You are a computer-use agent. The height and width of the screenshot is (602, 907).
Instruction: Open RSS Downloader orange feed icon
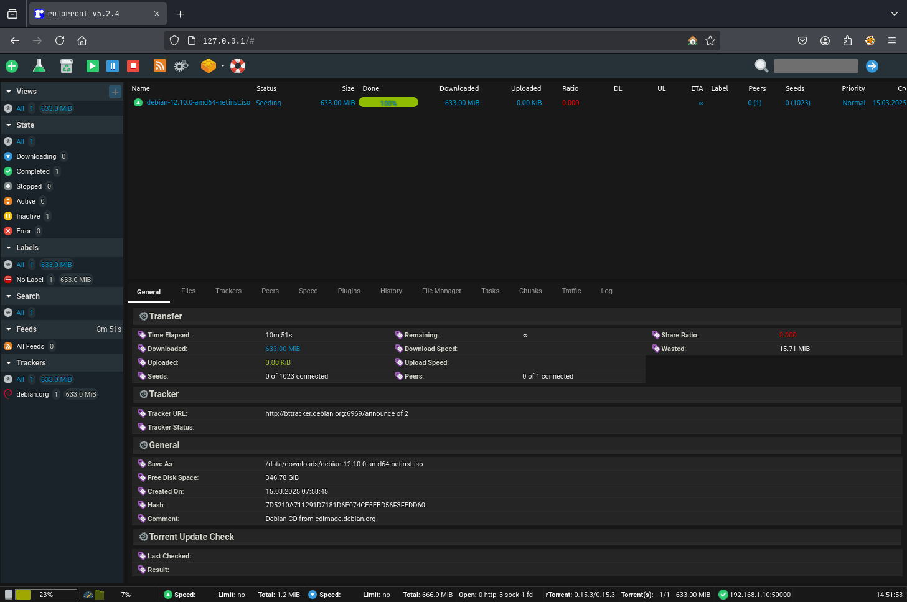160,66
